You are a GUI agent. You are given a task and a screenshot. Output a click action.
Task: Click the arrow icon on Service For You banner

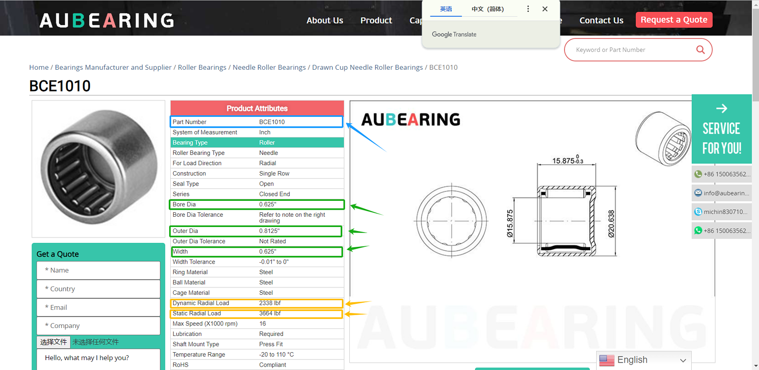point(721,108)
